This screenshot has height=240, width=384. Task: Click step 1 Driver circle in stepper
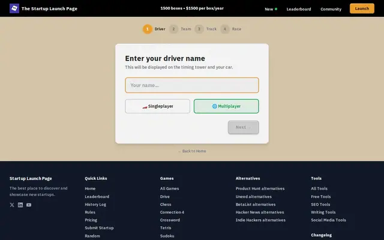pyautogui.click(x=148, y=29)
